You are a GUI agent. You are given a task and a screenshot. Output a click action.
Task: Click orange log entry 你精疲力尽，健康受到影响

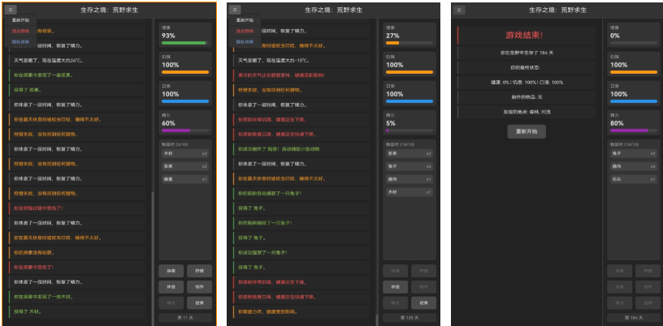301,311
